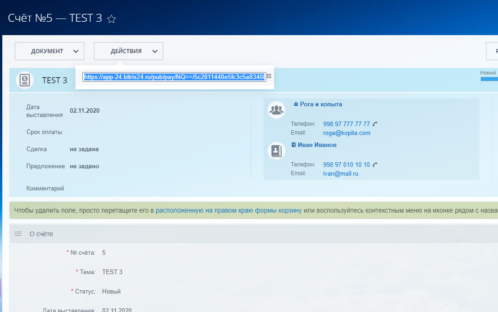Select the payment link URL field

(174, 77)
